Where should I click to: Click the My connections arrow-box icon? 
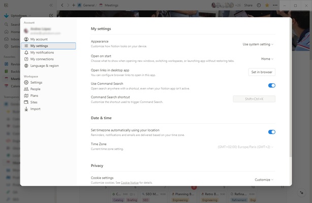pos(26,59)
